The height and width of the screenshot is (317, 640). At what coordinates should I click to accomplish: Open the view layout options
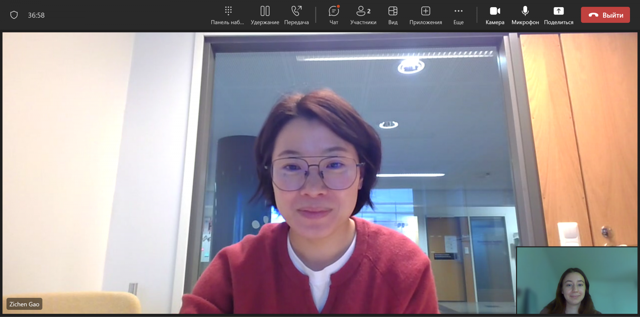pyautogui.click(x=393, y=11)
